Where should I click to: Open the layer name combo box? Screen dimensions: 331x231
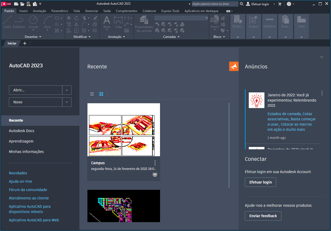pos(181,18)
